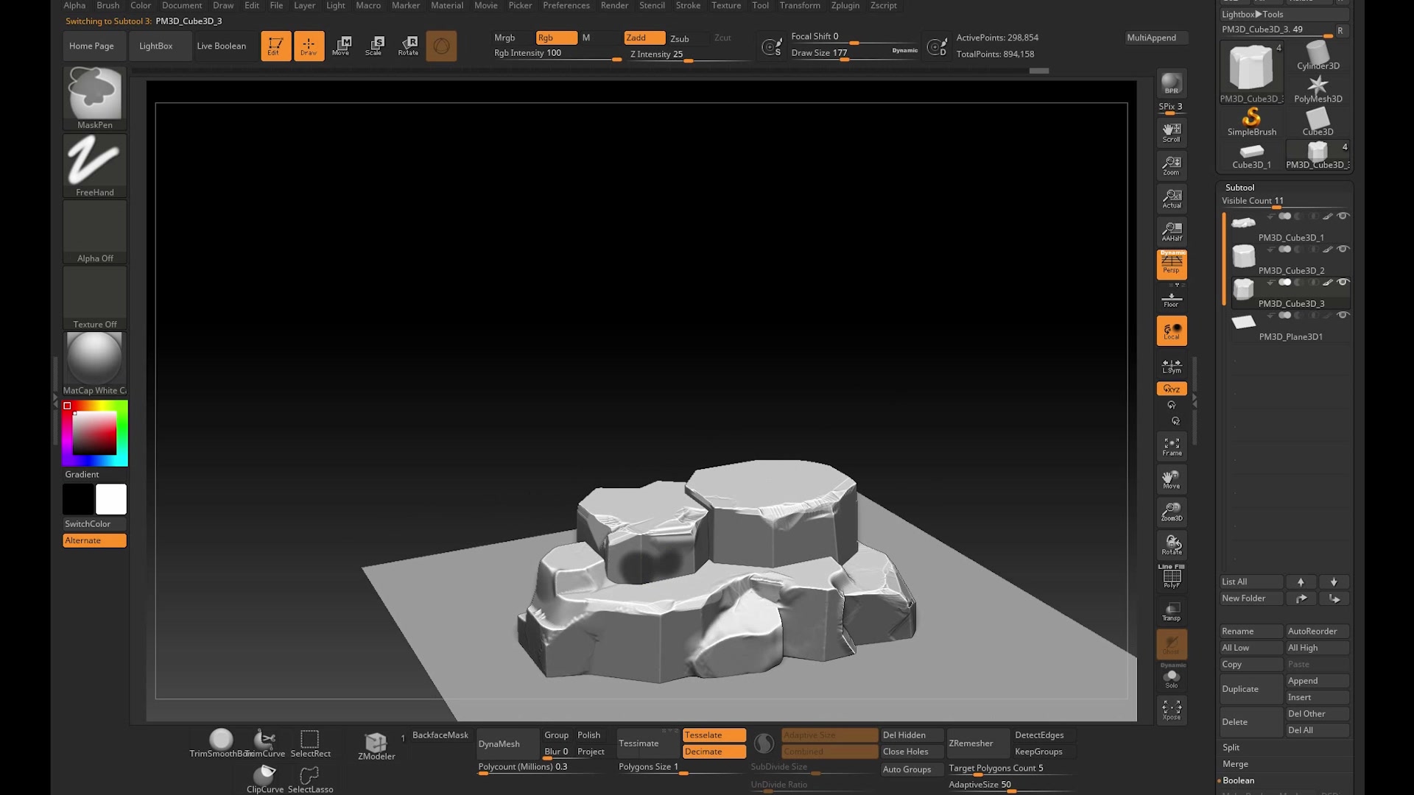This screenshot has width=1414, height=795.
Task: Toggle Persp perspective mode off
Action: pos(1171,264)
